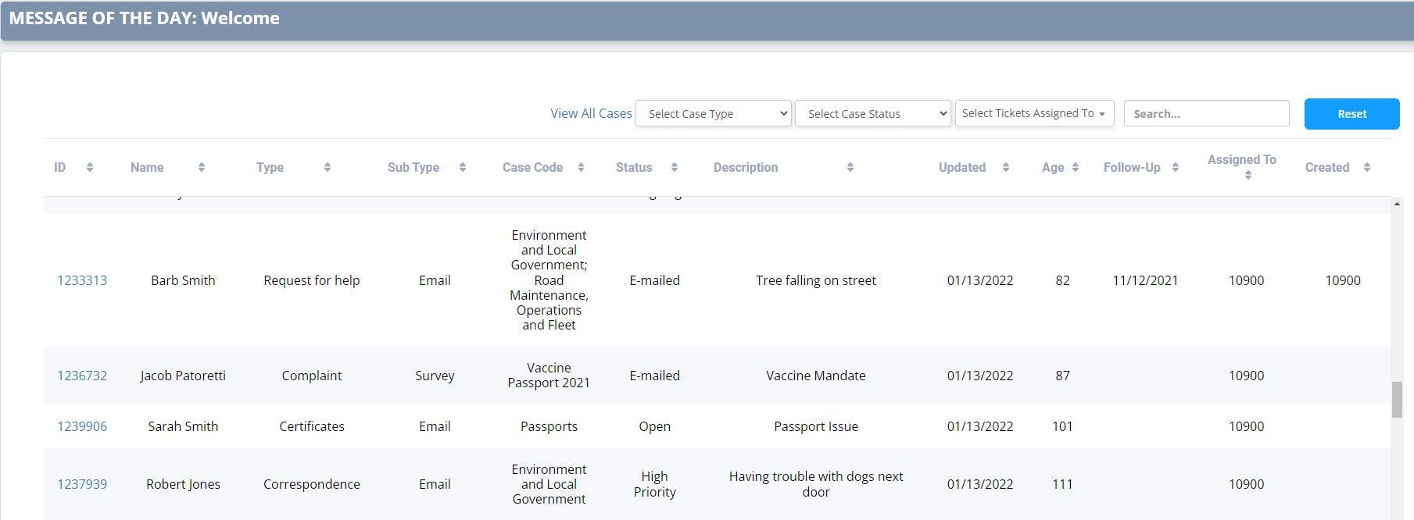Sort by Case Code arrow icon
The width and height of the screenshot is (1414, 520).
pyautogui.click(x=581, y=167)
